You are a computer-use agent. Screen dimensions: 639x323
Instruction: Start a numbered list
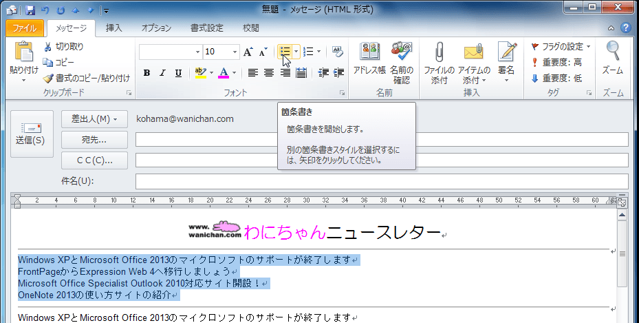pyautogui.click(x=309, y=52)
